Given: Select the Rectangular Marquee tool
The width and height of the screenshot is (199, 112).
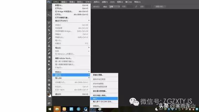Looking at the screenshot, I should point(49,19).
